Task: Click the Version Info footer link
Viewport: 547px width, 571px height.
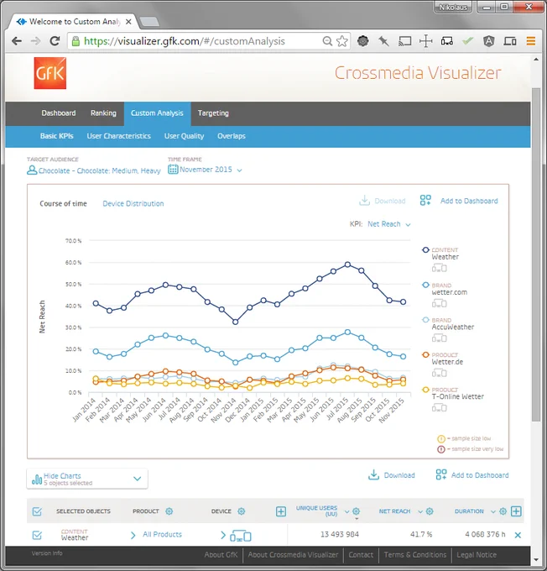Action: coord(47,553)
